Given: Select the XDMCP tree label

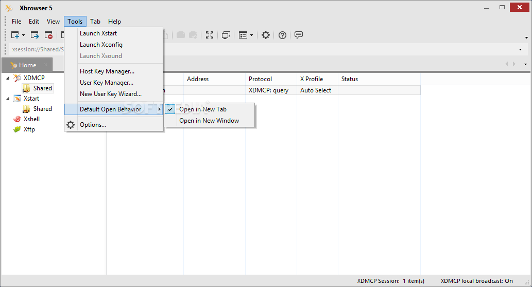Looking at the screenshot, I should (34, 78).
